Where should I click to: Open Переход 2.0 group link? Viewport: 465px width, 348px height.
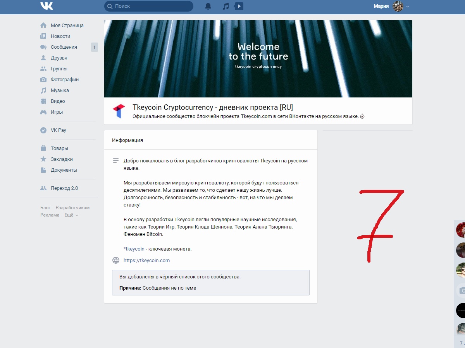[x=64, y=188]
